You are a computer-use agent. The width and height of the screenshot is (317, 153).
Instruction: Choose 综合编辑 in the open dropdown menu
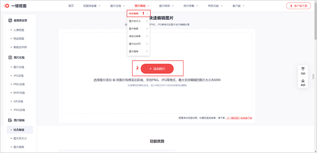[x=139, y=13]
